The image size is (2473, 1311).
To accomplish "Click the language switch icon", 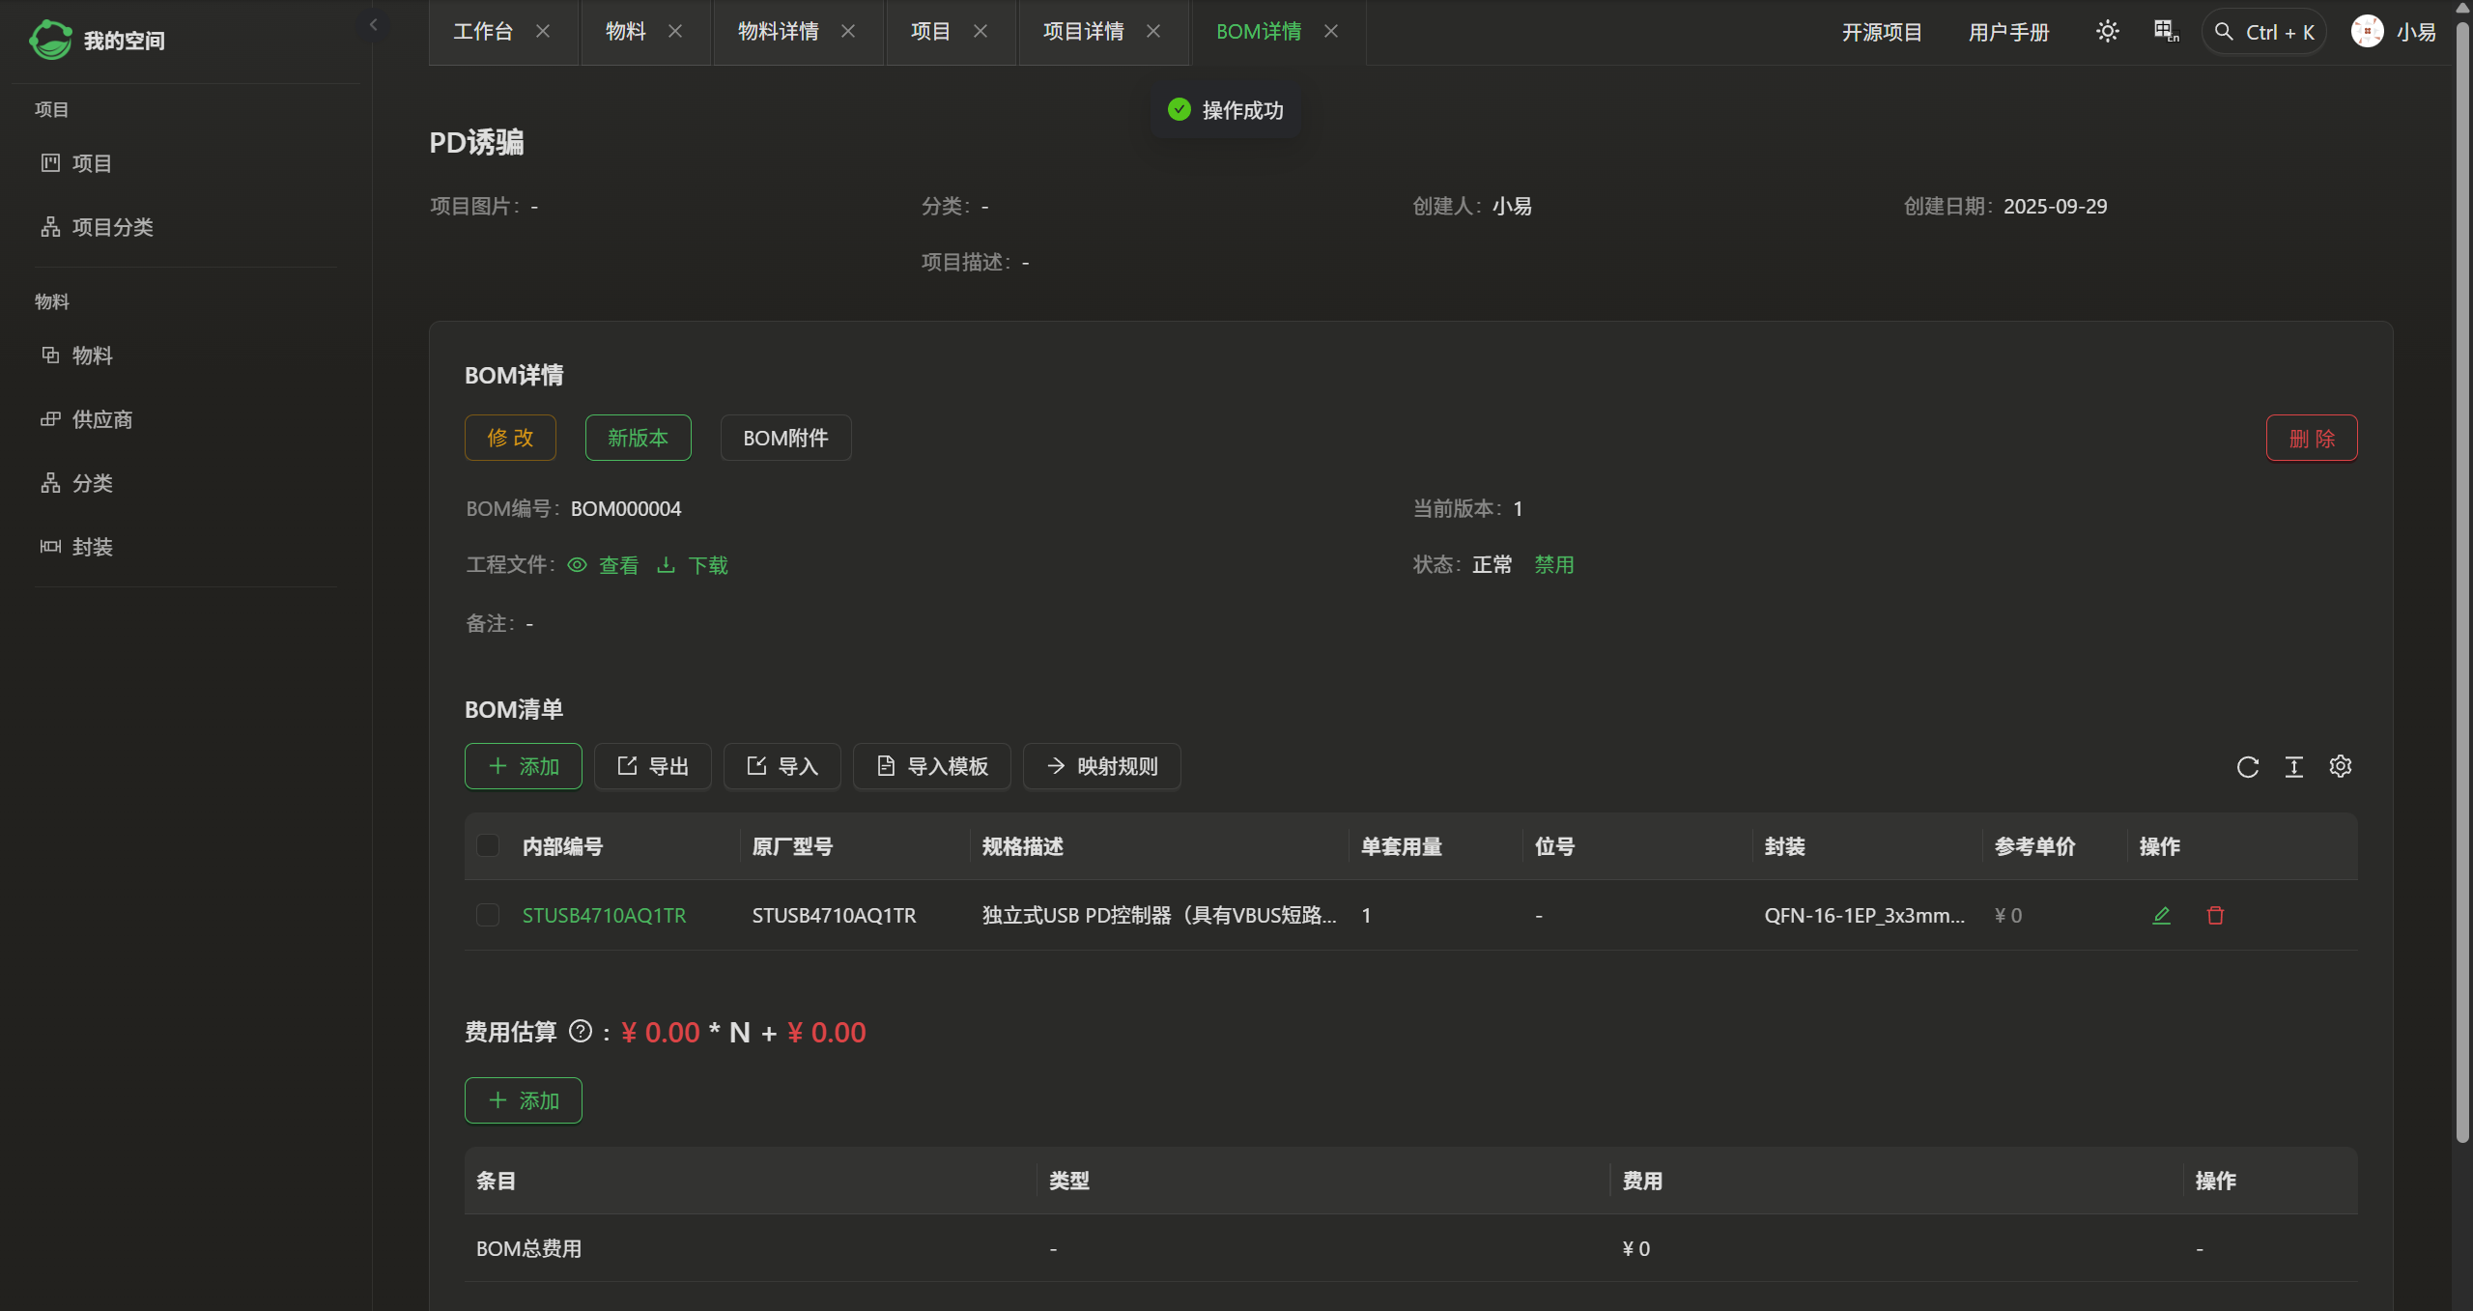I will 2166,32.
